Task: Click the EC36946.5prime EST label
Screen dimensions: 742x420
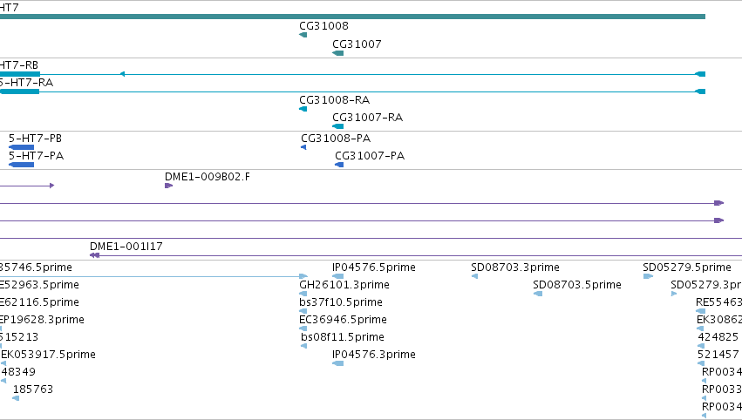Action: click(x=343, y=320)
